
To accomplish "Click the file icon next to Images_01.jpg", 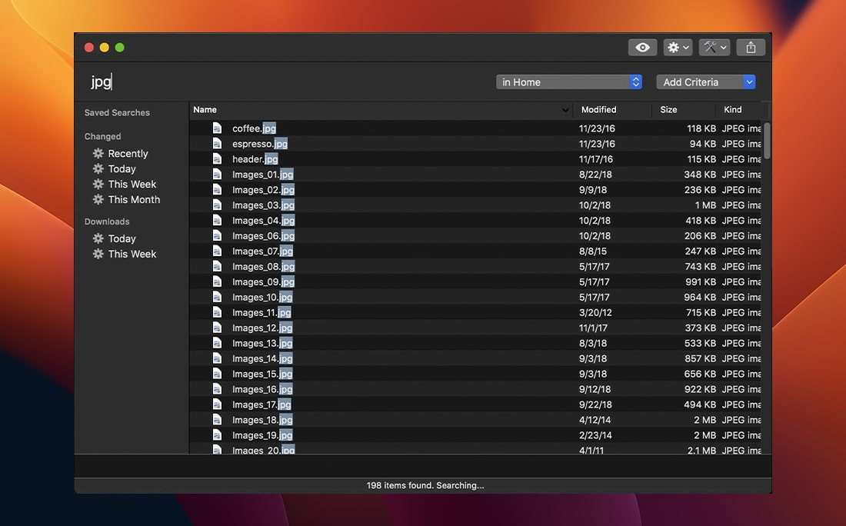I will pyautogui.click(x=218, y=175).
